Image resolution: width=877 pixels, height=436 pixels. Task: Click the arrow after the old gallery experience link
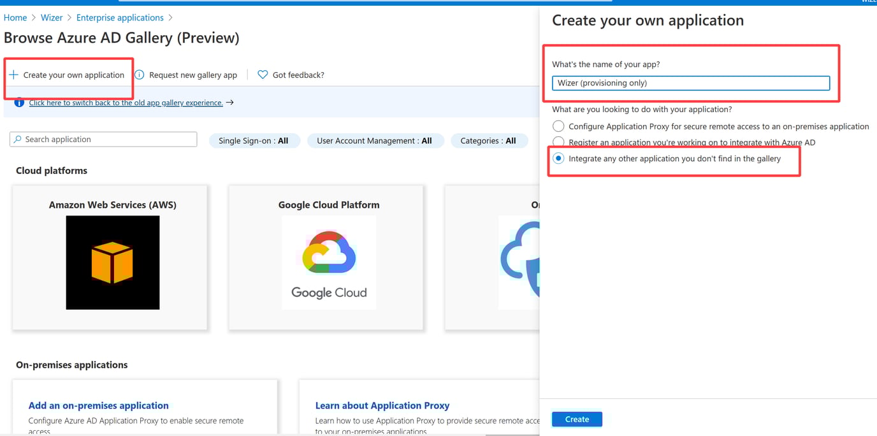pyautogui.click(x=230, y=102)
